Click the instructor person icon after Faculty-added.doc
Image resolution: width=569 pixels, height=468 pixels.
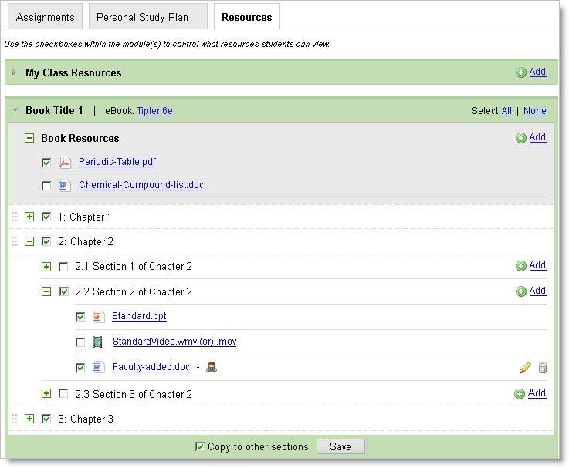point(212,367)
